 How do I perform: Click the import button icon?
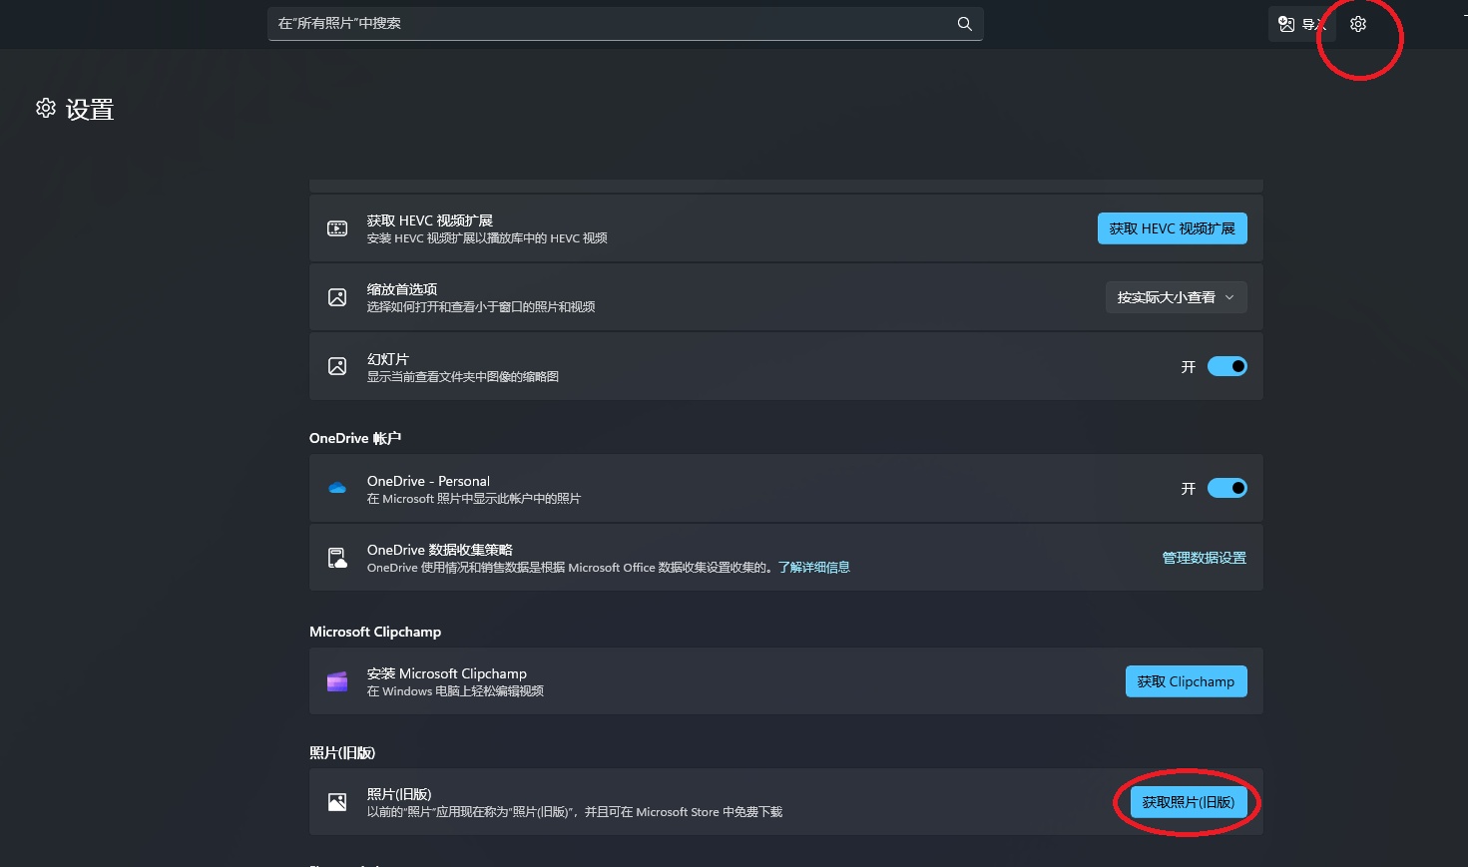coord(1286,24)
